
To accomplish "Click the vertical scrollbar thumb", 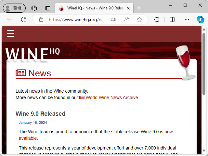I will tap(204, 64).
